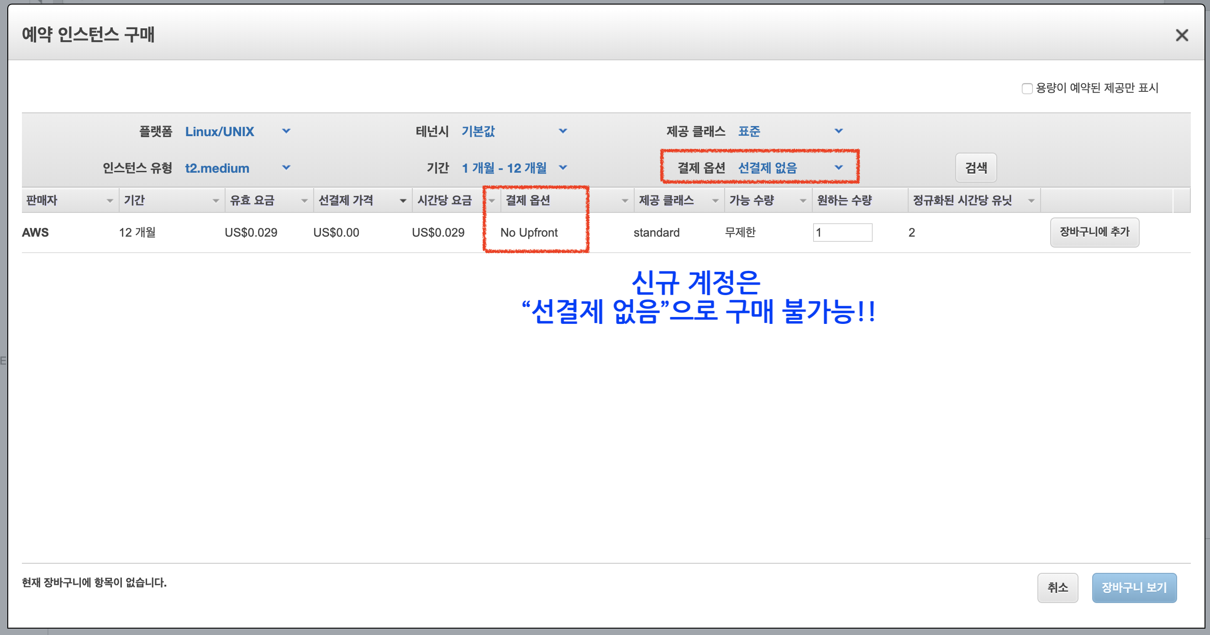This screenshot has width=1210, height=635.
Task: Click the 유효 요금 column sort arrow
Action: [305, 201]
